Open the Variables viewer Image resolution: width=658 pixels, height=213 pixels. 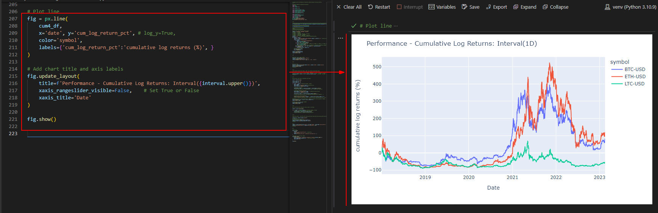point(442,7)
